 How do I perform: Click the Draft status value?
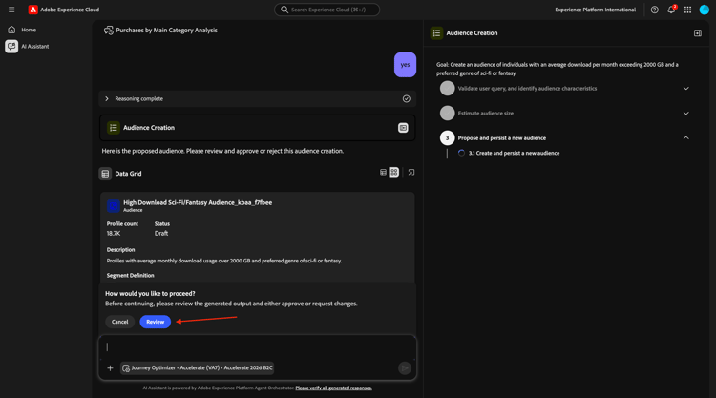click(161, 233)
